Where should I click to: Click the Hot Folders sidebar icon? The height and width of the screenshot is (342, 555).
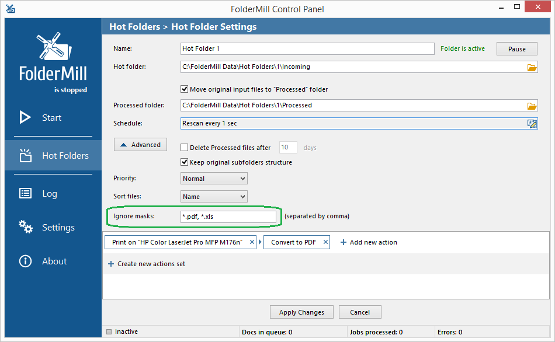(26, 155)
